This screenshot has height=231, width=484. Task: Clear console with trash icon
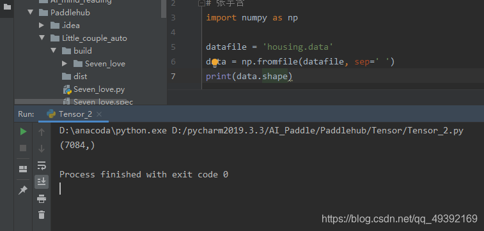(x=42, y=214)
